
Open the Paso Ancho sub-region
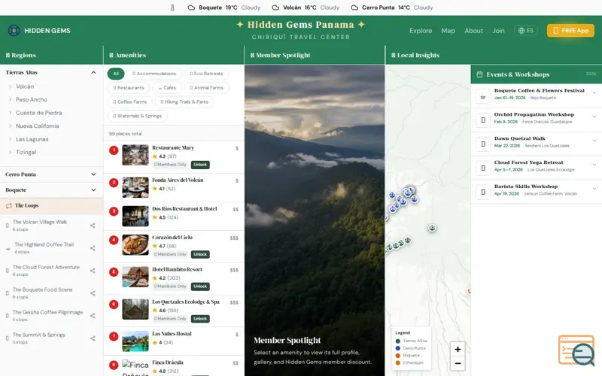[x=31, y=100]
